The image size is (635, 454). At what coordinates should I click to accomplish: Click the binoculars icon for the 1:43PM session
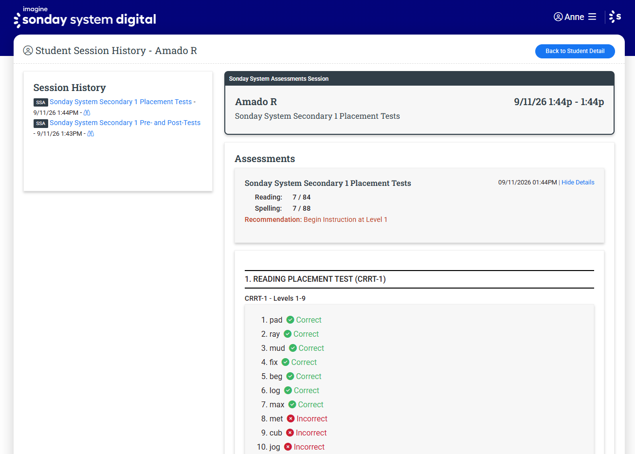[x=91, y=134]
